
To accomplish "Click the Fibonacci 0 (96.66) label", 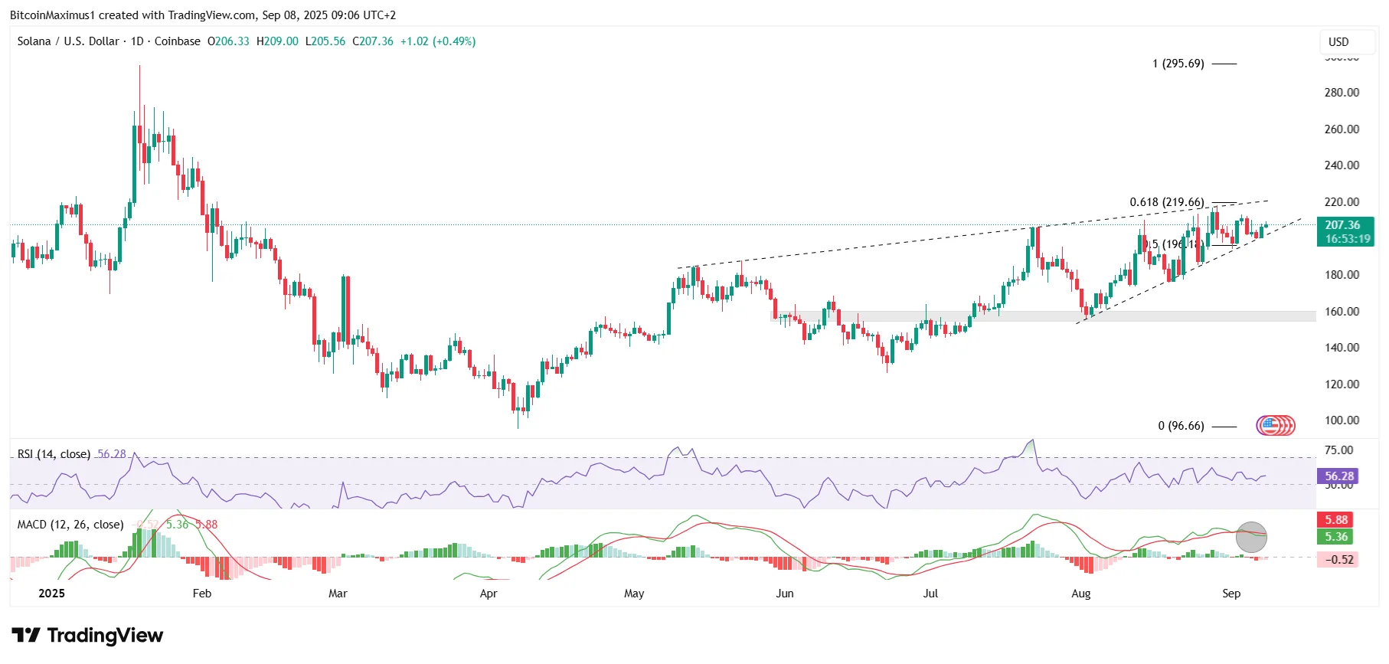I will [x=1181, y=426].
